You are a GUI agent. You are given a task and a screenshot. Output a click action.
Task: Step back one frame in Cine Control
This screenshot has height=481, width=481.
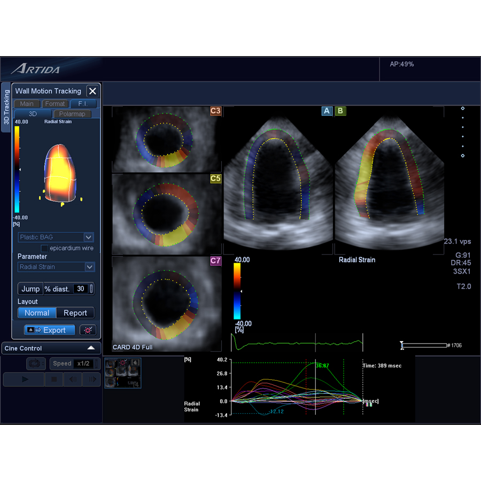[73, 379]
